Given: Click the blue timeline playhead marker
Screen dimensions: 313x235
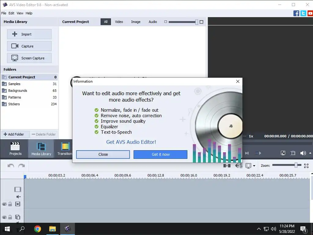Looking at the screenshot, I should click(25, 177).
